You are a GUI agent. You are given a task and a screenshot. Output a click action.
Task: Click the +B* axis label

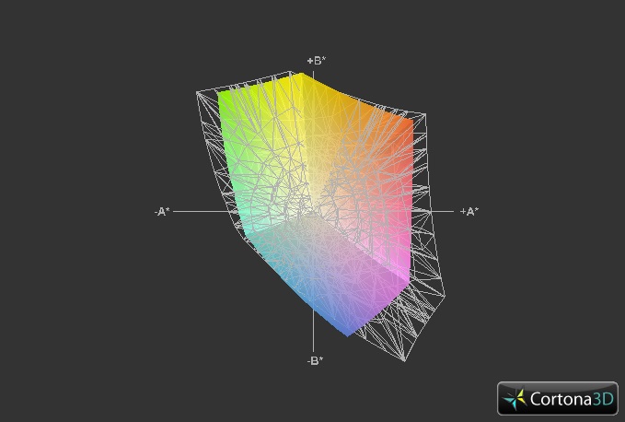[317, 61]
